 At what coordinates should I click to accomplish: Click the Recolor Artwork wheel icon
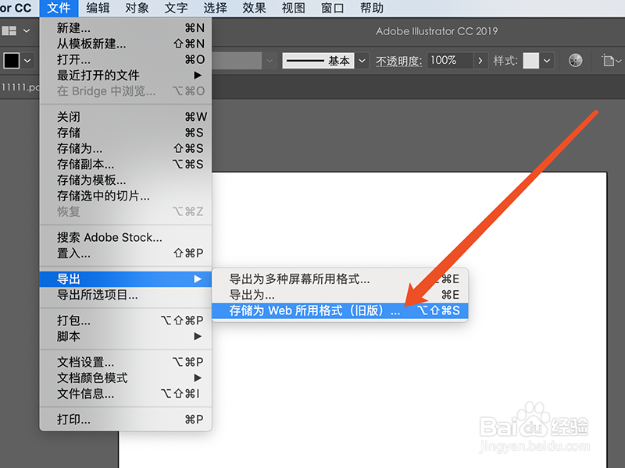pos(575,61)
